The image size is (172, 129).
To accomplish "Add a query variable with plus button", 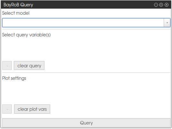I will pyautogui.click(x=7, y=65).
